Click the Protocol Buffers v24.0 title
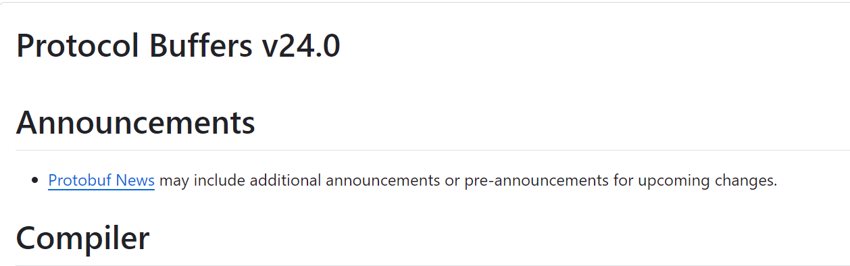The height and width of the screenshot is (266, 850). point(178,47)
